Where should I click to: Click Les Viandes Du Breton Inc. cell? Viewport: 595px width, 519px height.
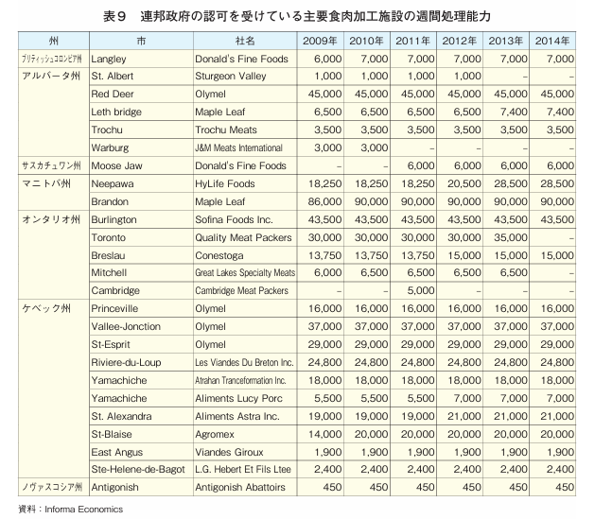[x=245, y=362]
